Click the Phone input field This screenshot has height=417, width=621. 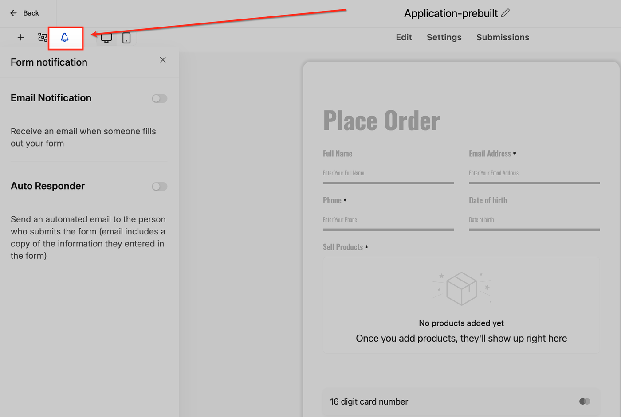pos(388,221)
